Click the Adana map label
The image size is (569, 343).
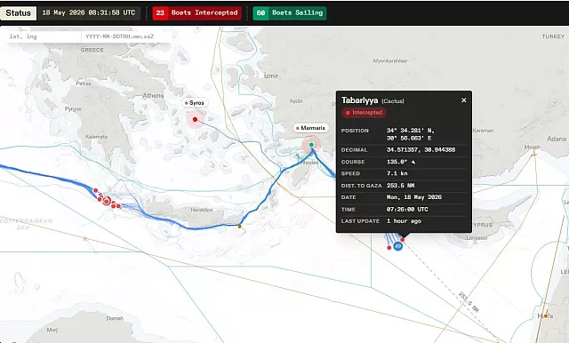557,139
